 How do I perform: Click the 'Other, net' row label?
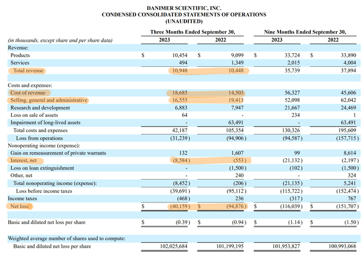[22, 176]
